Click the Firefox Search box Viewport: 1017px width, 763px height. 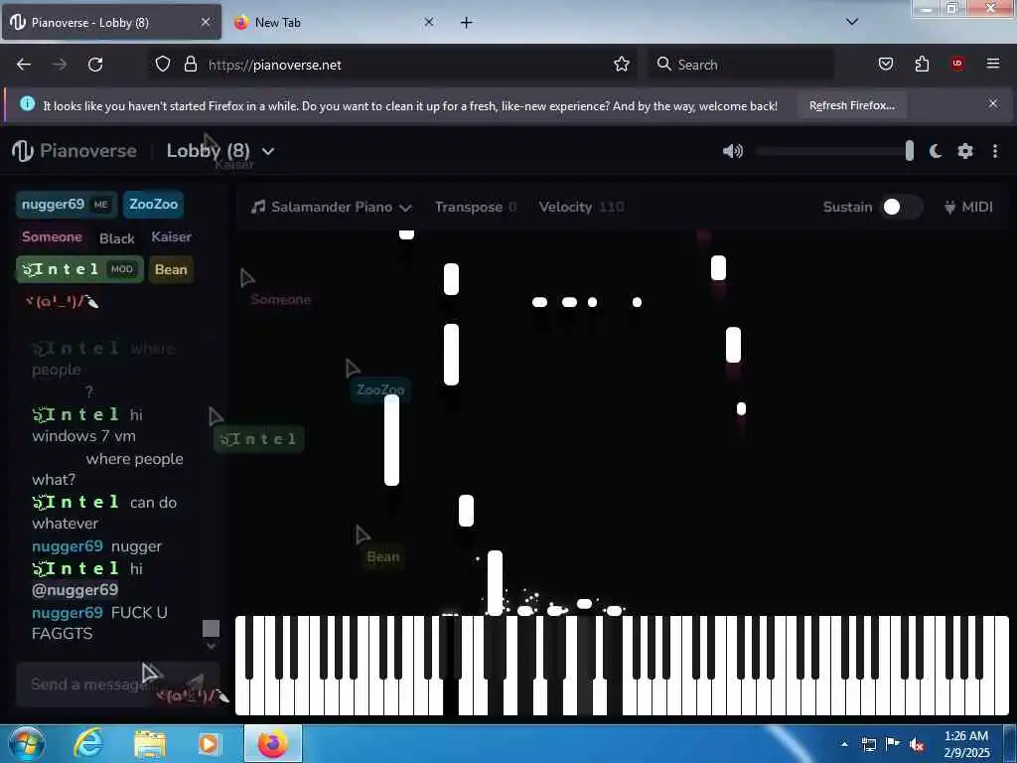point(741,65)
